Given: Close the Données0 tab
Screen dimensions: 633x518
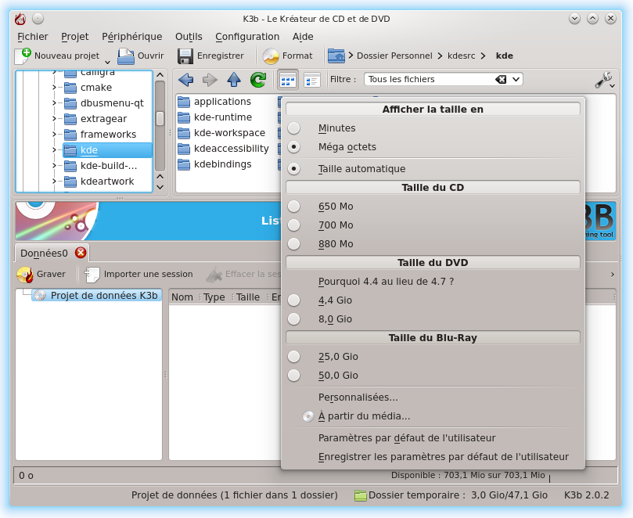Looking at the screenshot, I should (81, 253).
